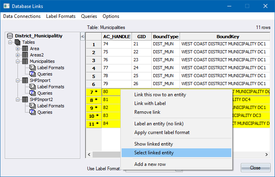The image size is (275, 177).
Task: Click Label Formats icon under Municipalities
Action: 33,68
